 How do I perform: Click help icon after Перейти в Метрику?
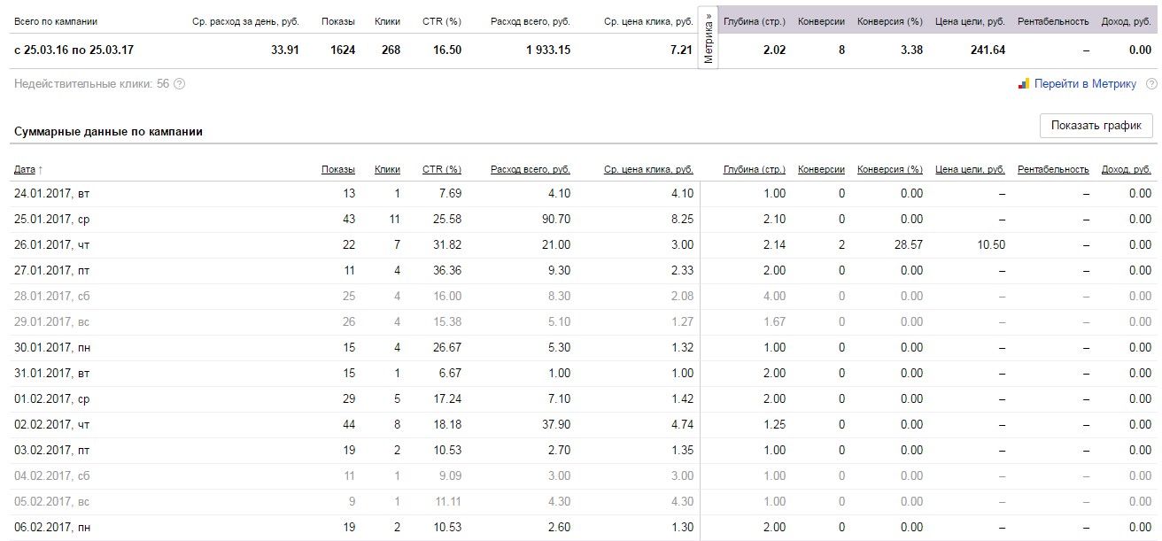pos(1151,84)
